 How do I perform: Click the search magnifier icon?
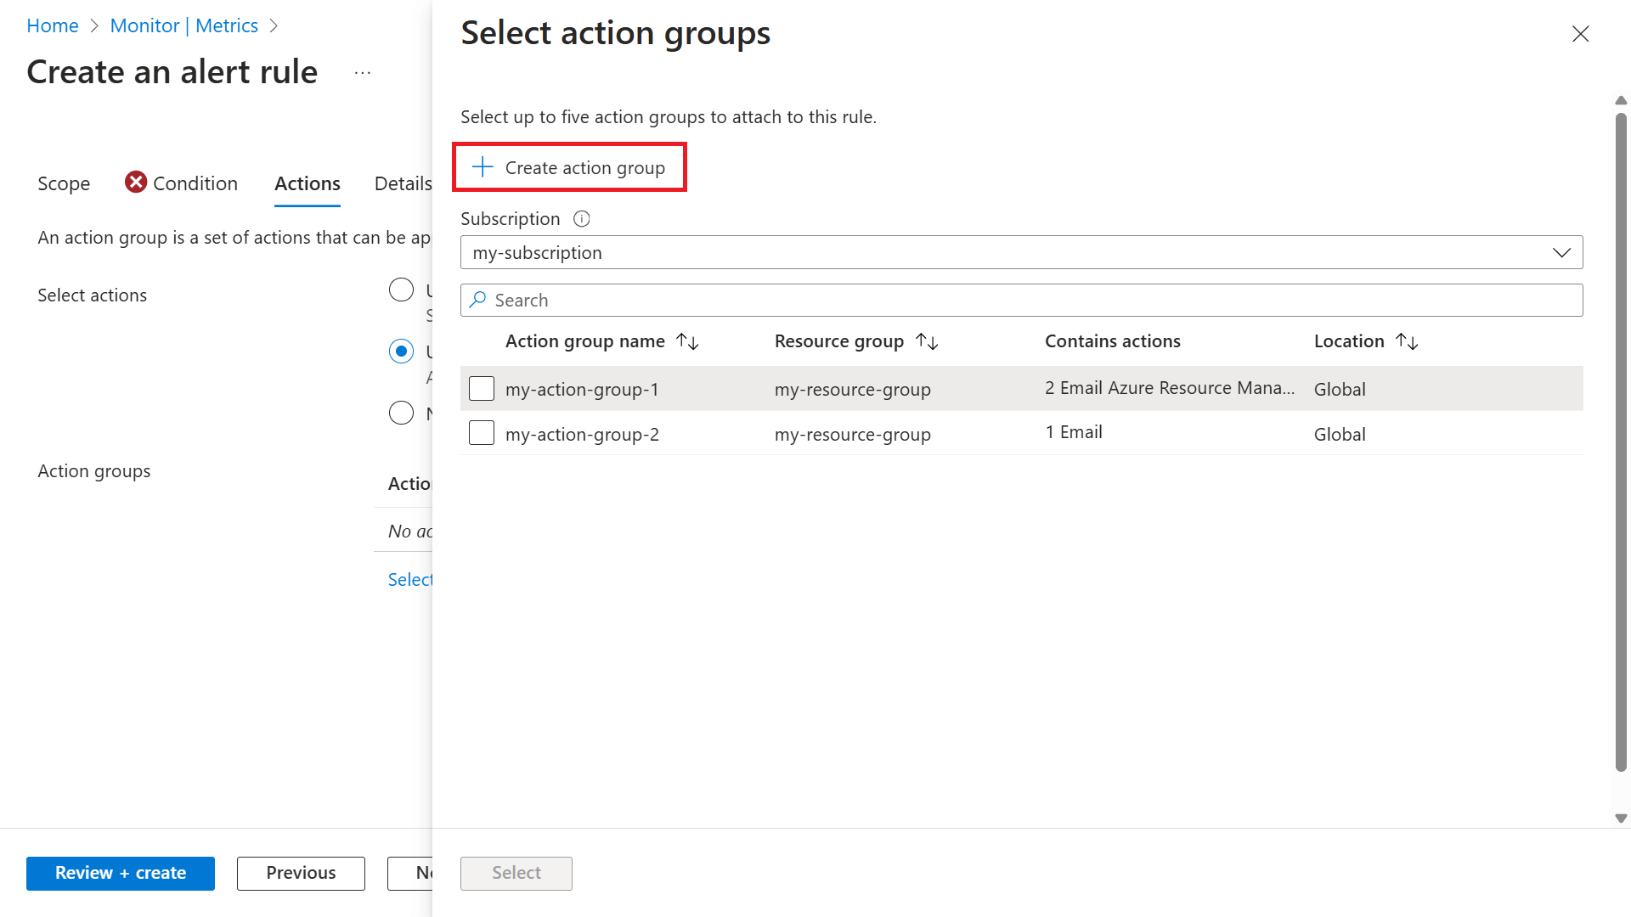(478, 300)
